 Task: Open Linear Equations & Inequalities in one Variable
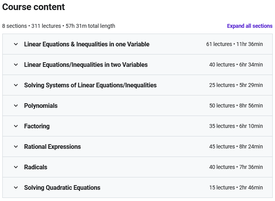tap(87, 44)
